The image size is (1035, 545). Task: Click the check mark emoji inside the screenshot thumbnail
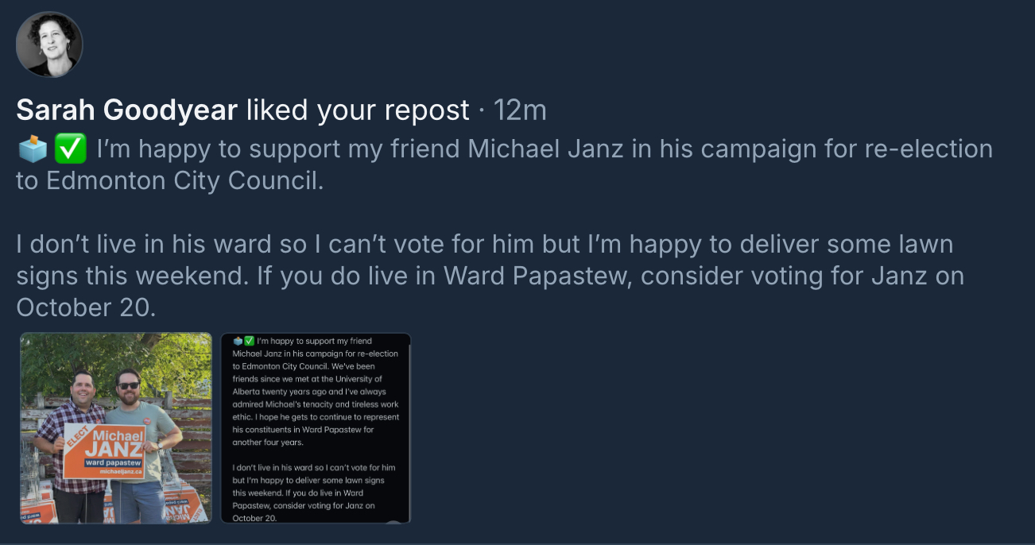coord(249,341)
